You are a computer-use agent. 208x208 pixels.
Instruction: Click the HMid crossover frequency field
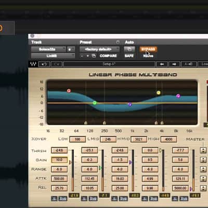tap(139, 139)
